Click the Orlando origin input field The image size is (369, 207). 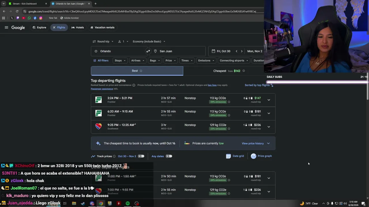[119, 51]
